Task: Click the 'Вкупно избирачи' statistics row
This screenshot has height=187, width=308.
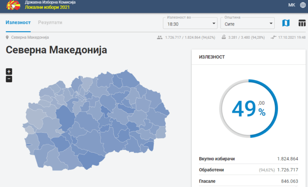Action: coord(249,159)
